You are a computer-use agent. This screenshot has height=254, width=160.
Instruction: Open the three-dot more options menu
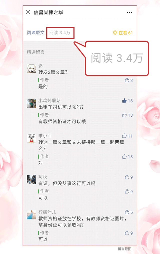tap(129, 12)
